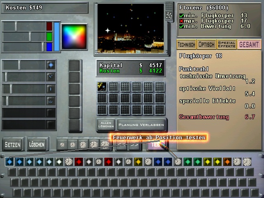Leave planning via Planung Verlassen
Viewport: 264px width, 198px height.
pyautogui.click(x=141, y=125)
